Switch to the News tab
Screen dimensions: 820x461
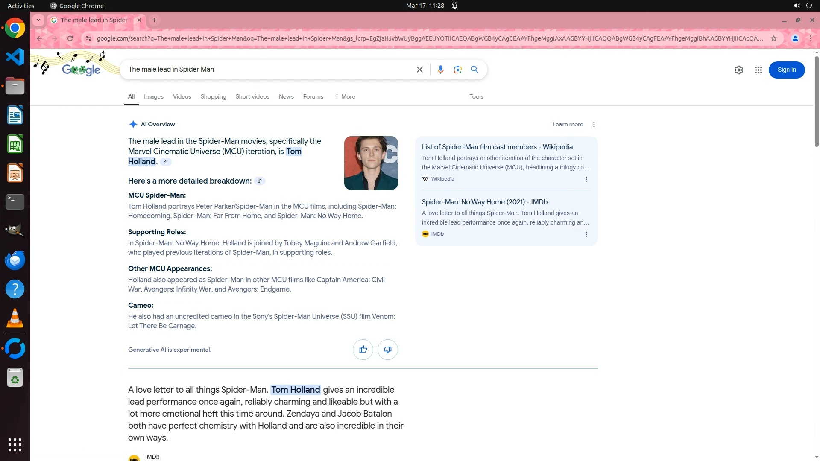[286, 97]
